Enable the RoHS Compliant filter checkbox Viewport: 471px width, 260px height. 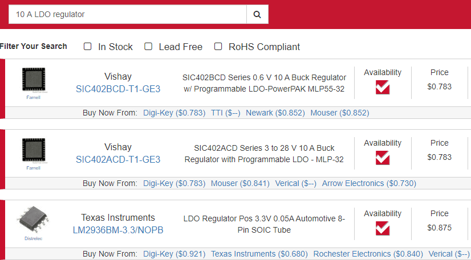218,47
